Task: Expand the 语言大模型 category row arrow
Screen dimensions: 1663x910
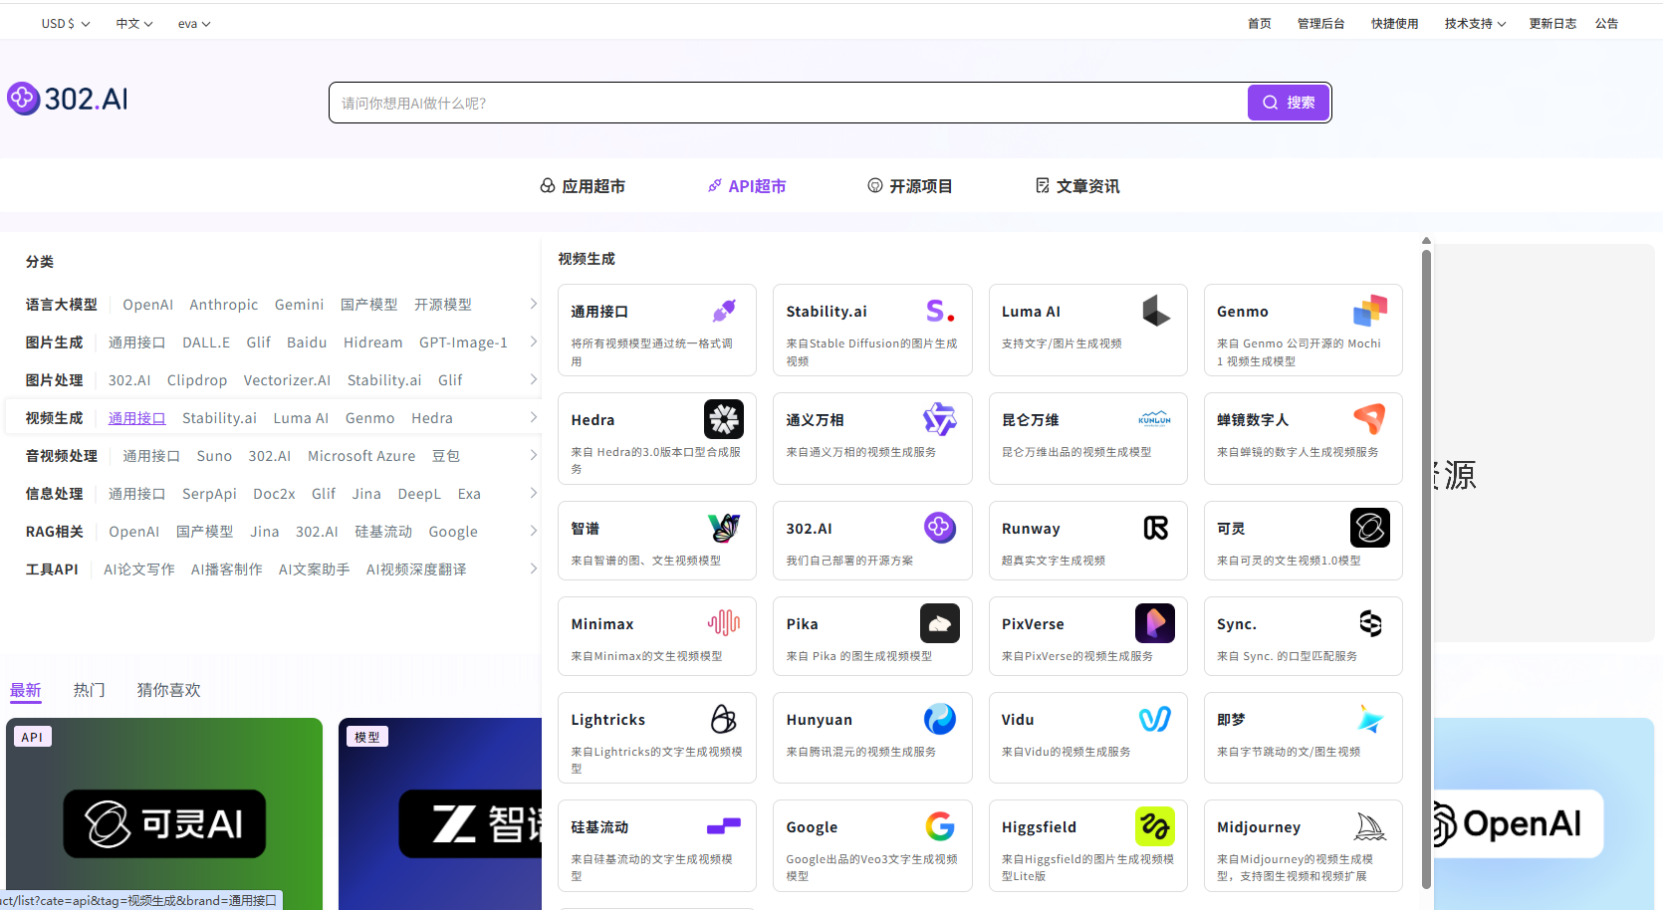Action: coord(533,304)
